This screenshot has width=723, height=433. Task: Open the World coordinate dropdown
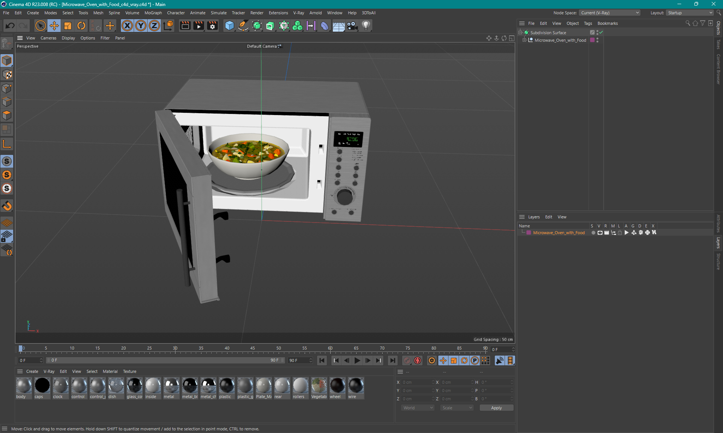(418, 408)
